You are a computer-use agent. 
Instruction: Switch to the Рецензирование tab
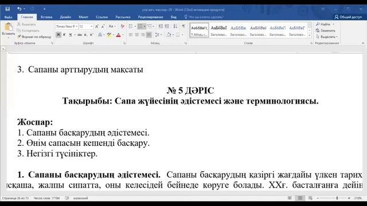[x=150, y=17]
